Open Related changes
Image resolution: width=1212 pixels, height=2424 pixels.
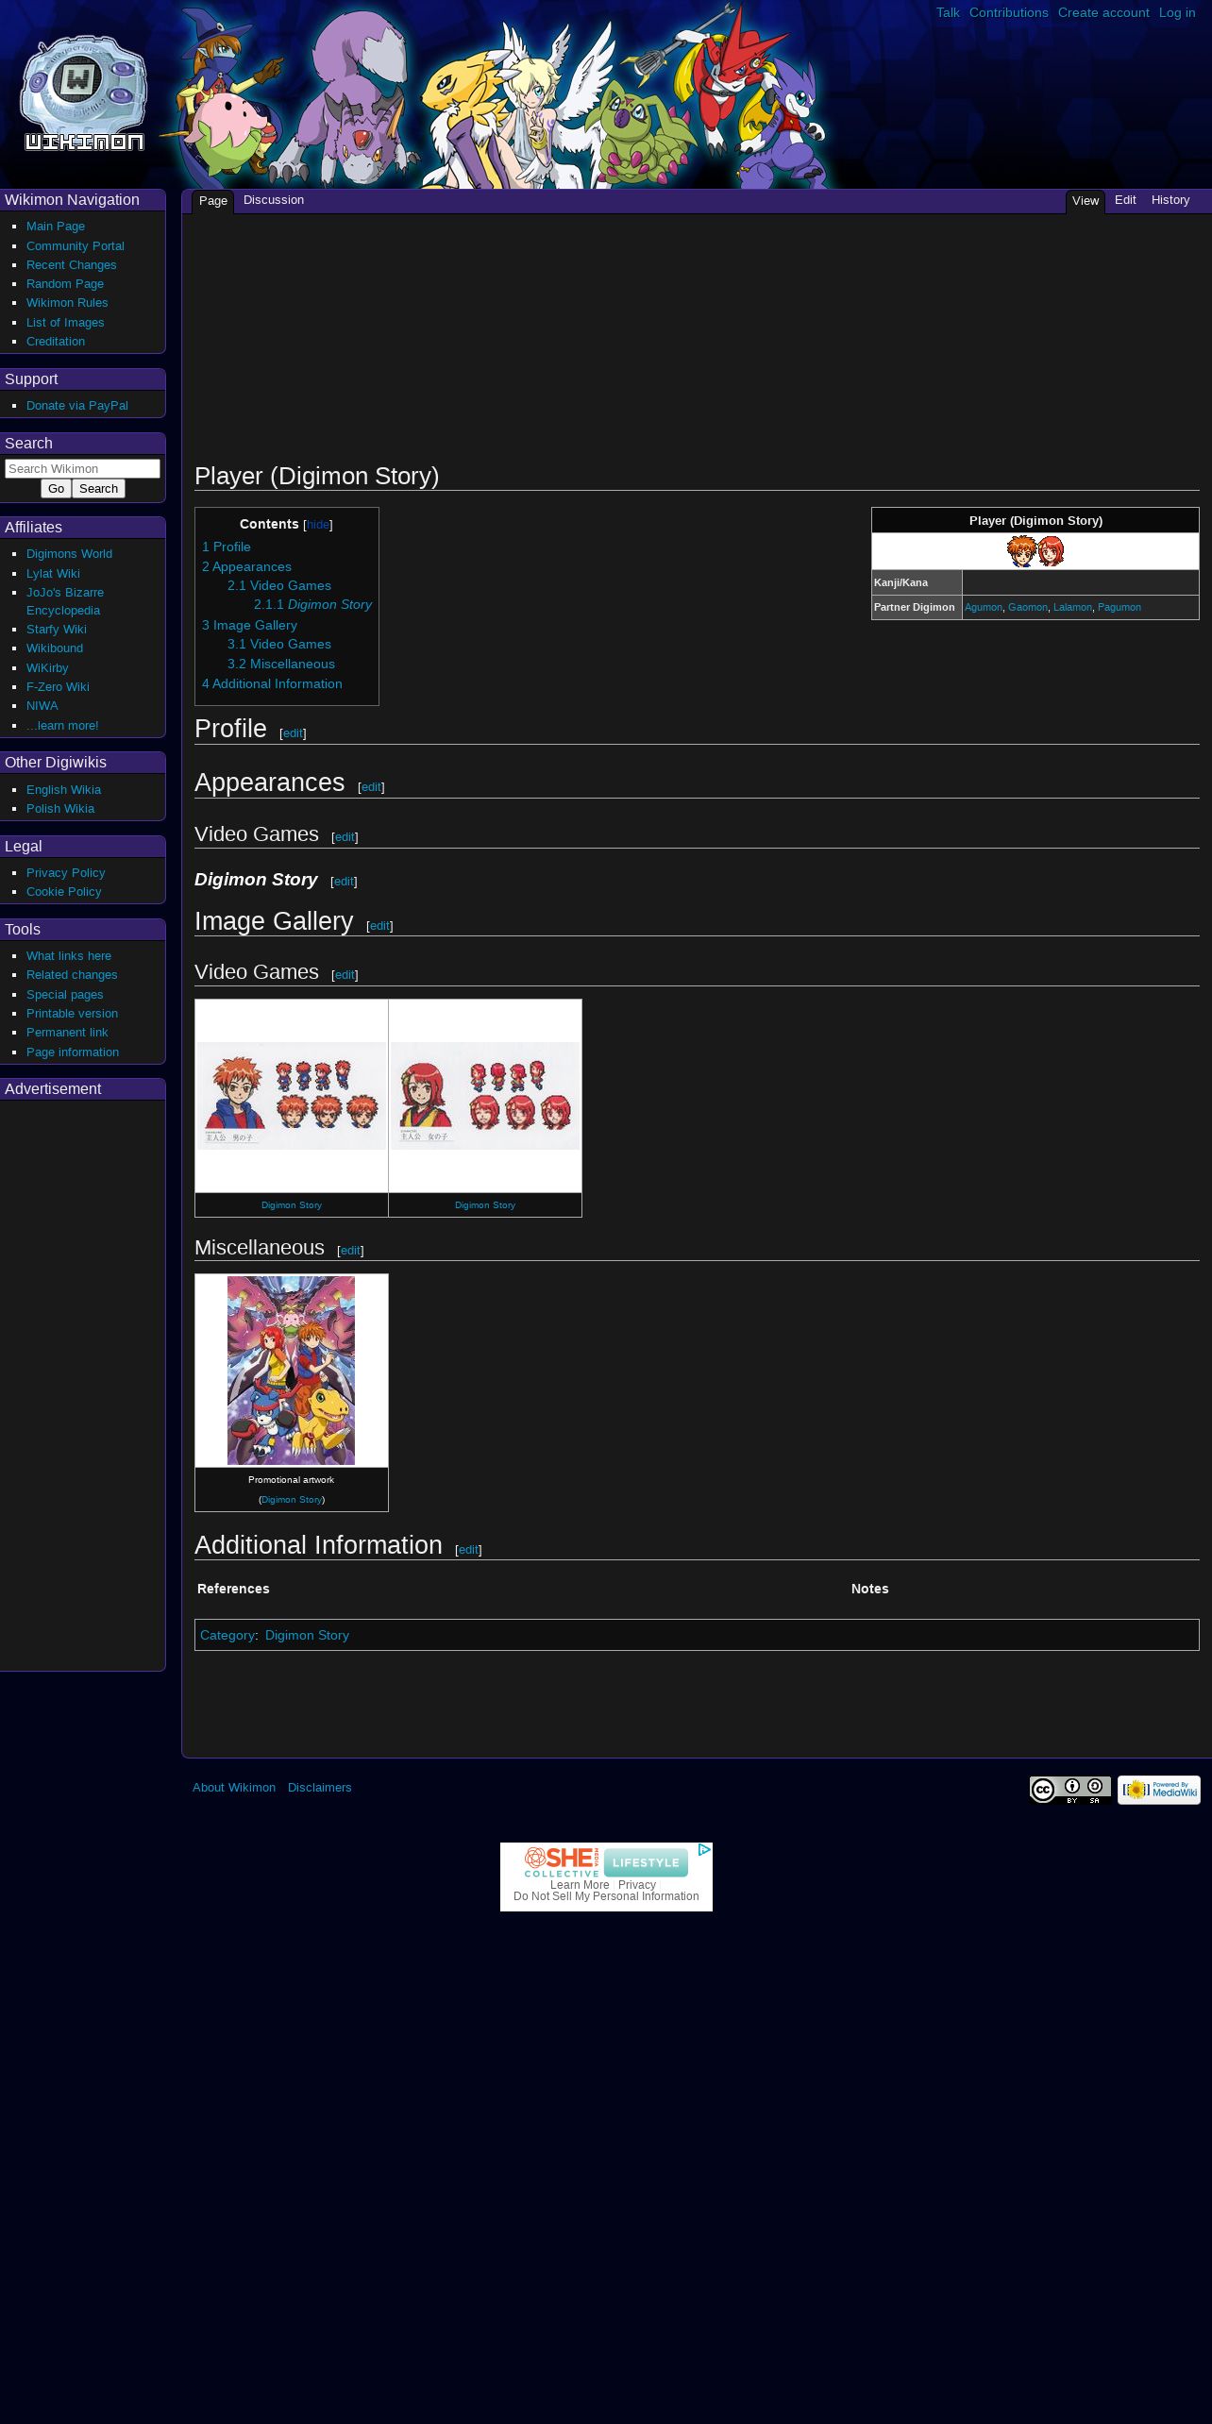click(x=72, y=975)
